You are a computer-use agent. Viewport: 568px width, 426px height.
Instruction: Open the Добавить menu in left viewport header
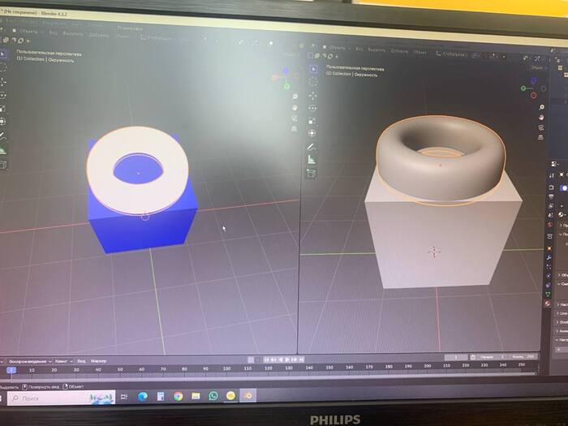coord(99,37)
